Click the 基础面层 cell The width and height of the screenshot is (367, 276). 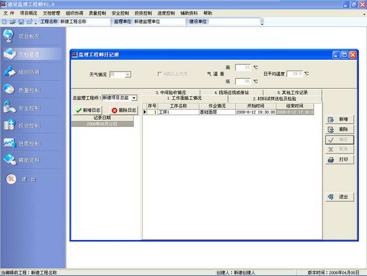(x=217, y=112)
